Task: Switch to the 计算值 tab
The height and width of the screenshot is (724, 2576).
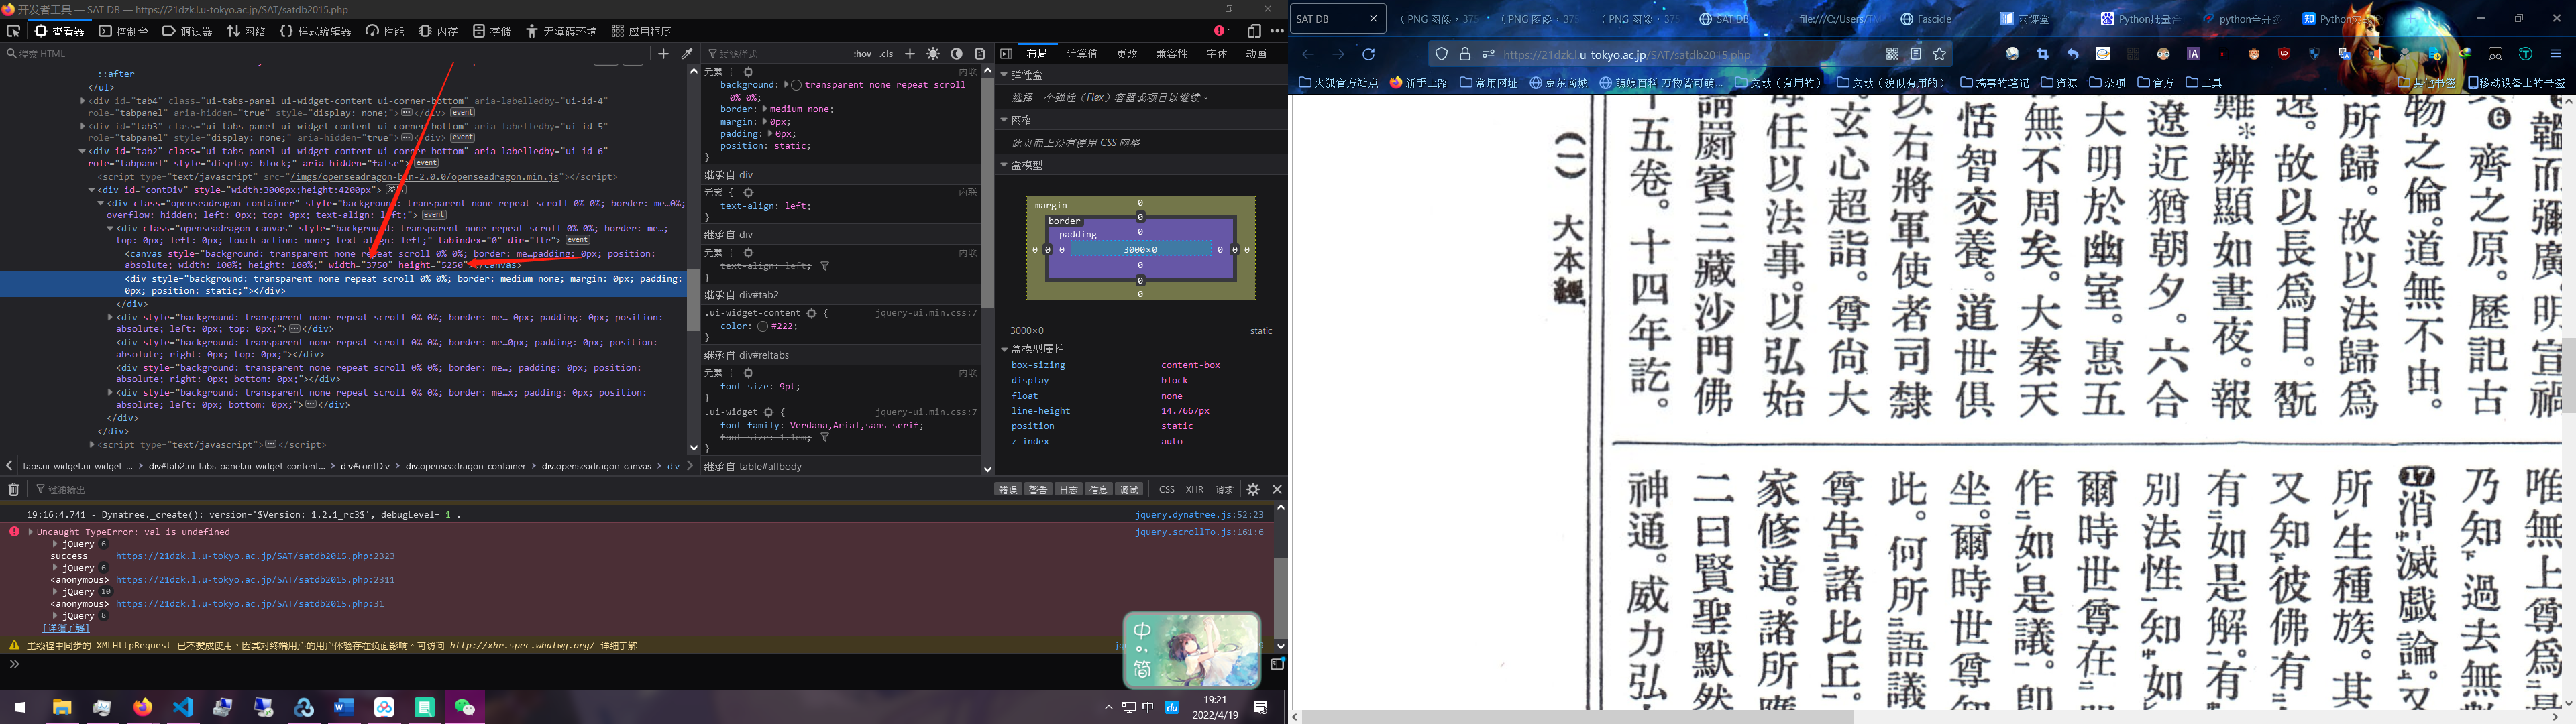Action: (x=1083, y=53)
